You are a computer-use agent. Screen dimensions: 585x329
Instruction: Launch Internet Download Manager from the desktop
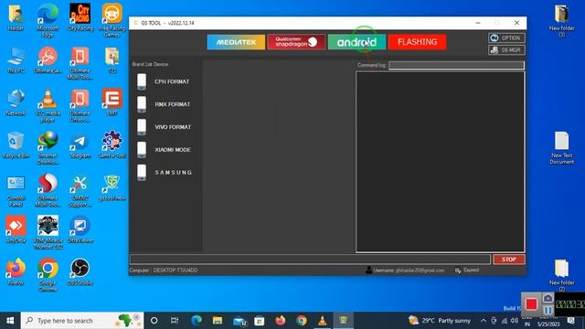click(48, 148)
